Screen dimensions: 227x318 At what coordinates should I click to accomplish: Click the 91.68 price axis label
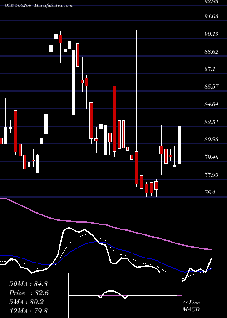tap(212, 16)
